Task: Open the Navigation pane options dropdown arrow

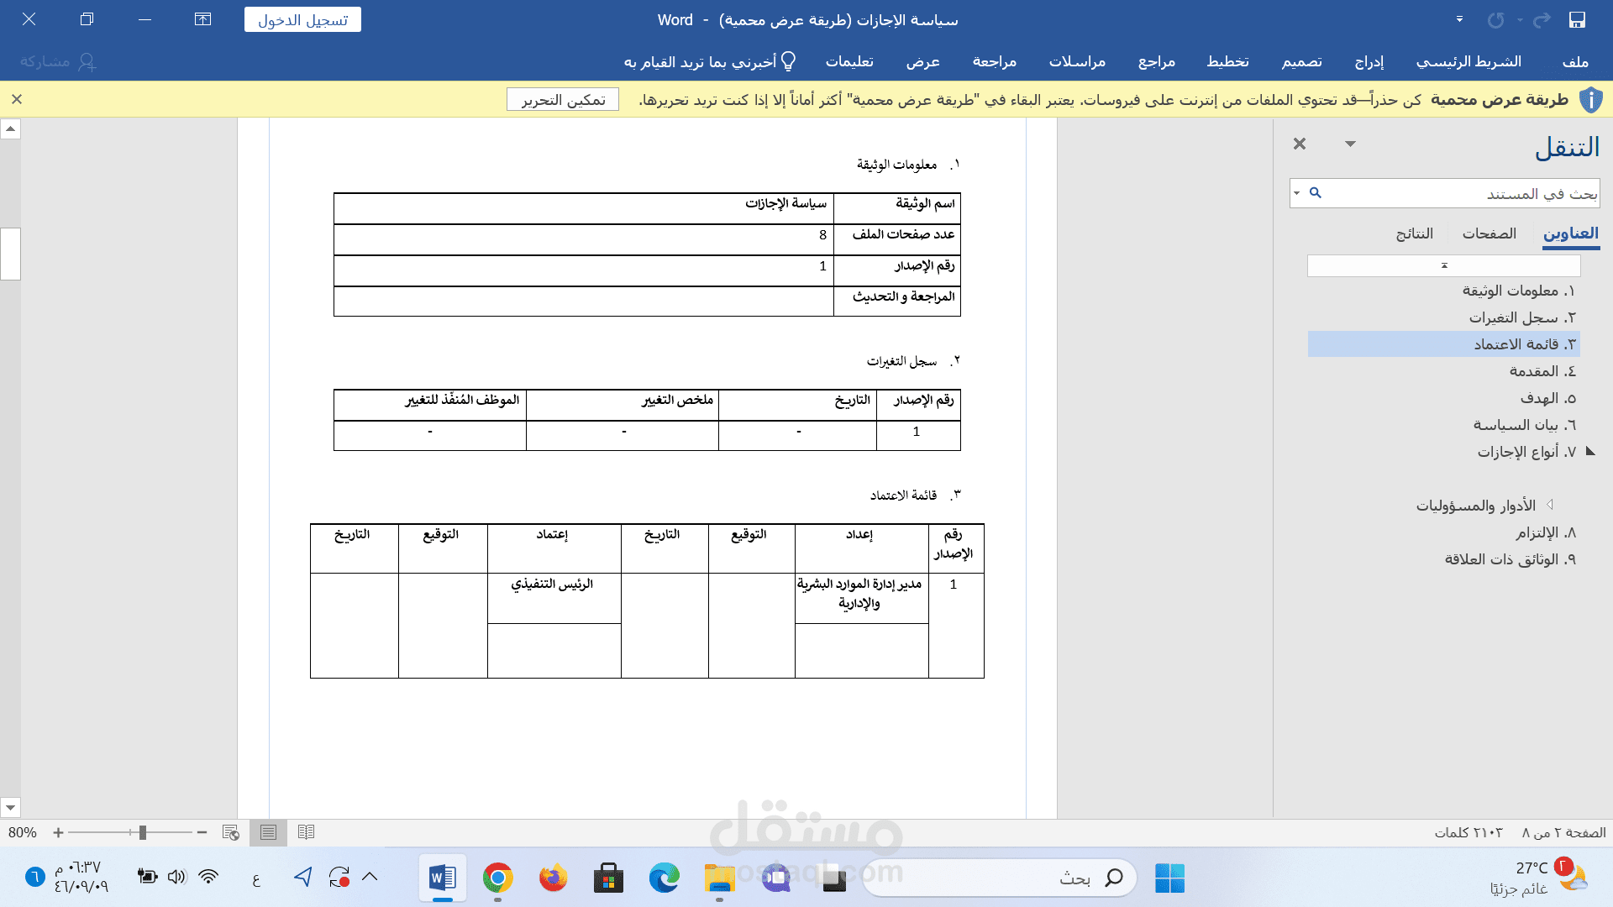Action: click(x=1350, y=144)
